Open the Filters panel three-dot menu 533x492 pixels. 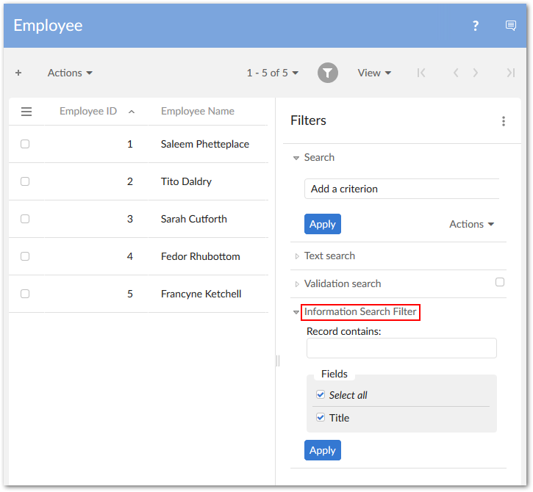tap(504, 121)
